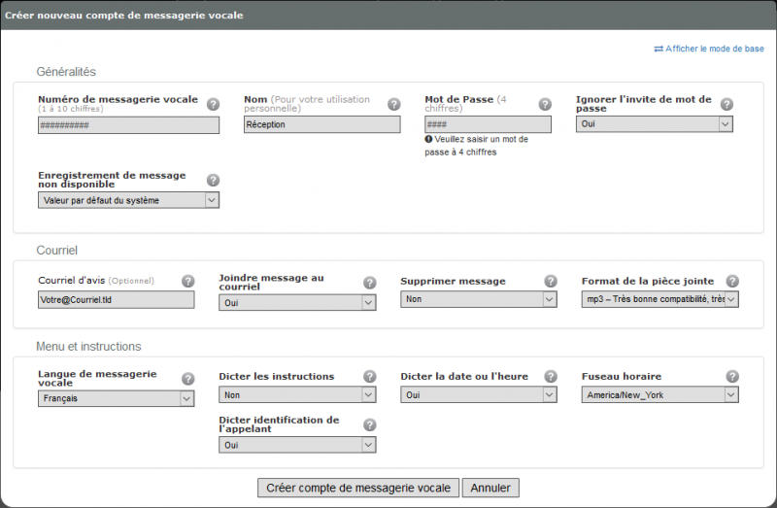This screenshot has width=777, height=508.
Task: Expand the Fuseau horaire America/New_York dropdown
Action: [x=660, y=395]
